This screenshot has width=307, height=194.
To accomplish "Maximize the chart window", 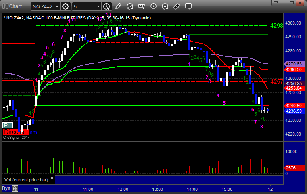I will click(x=292, y=3).
